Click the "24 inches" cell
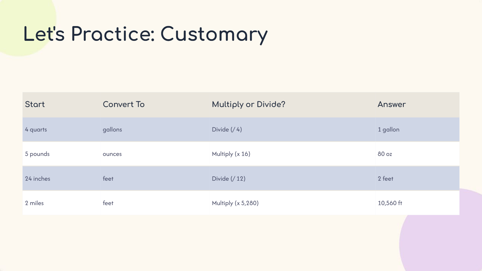482x271 pixels. click(x=37, y=179)
